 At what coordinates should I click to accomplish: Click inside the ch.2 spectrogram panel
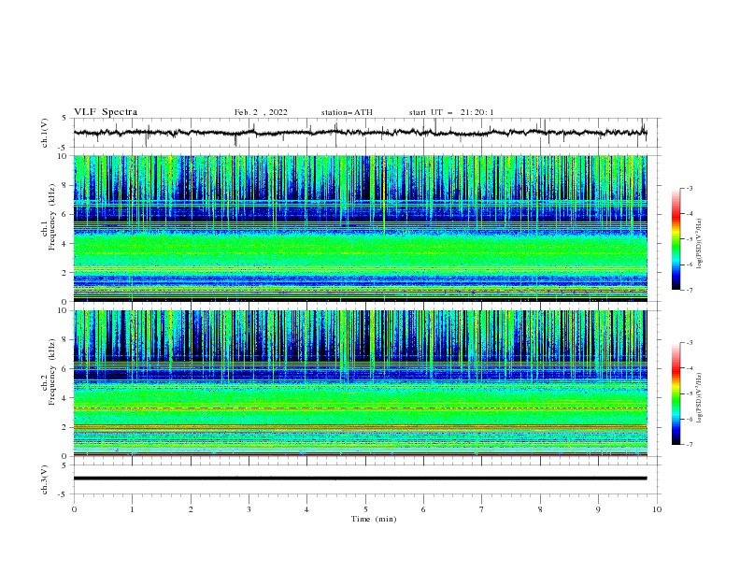pos(361,383)
